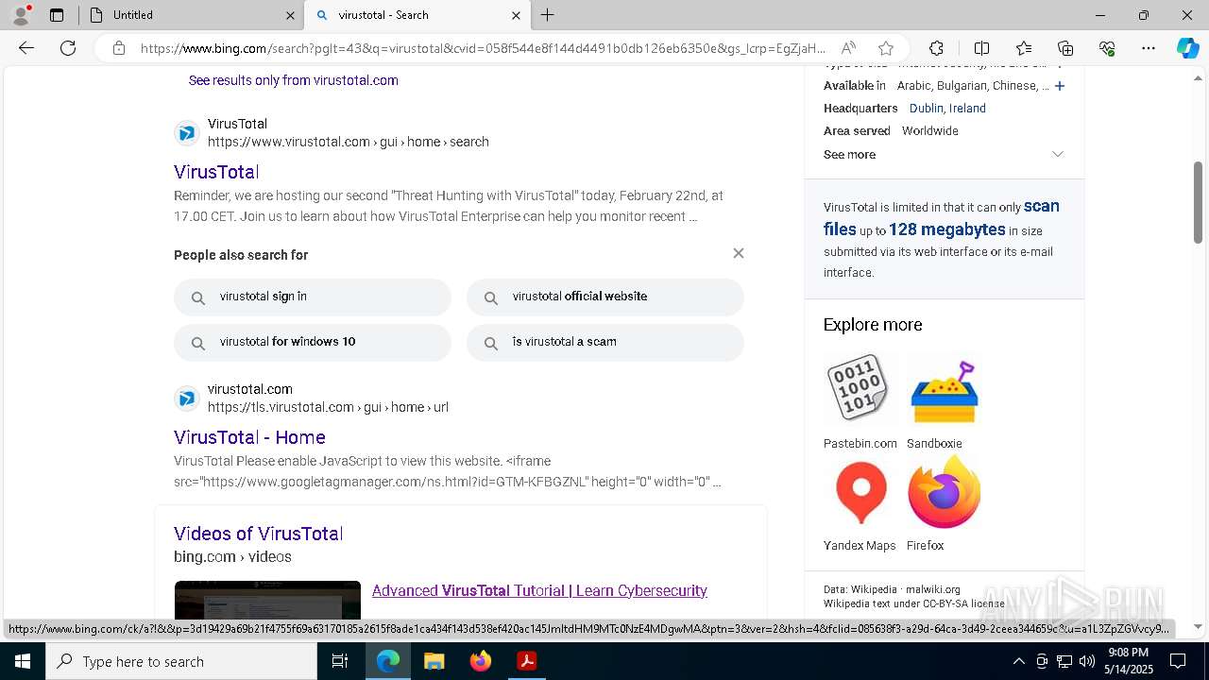Viewport: 1209px width, 680px height.
Task: Close the Untitled tab
Action: (290, 15)
